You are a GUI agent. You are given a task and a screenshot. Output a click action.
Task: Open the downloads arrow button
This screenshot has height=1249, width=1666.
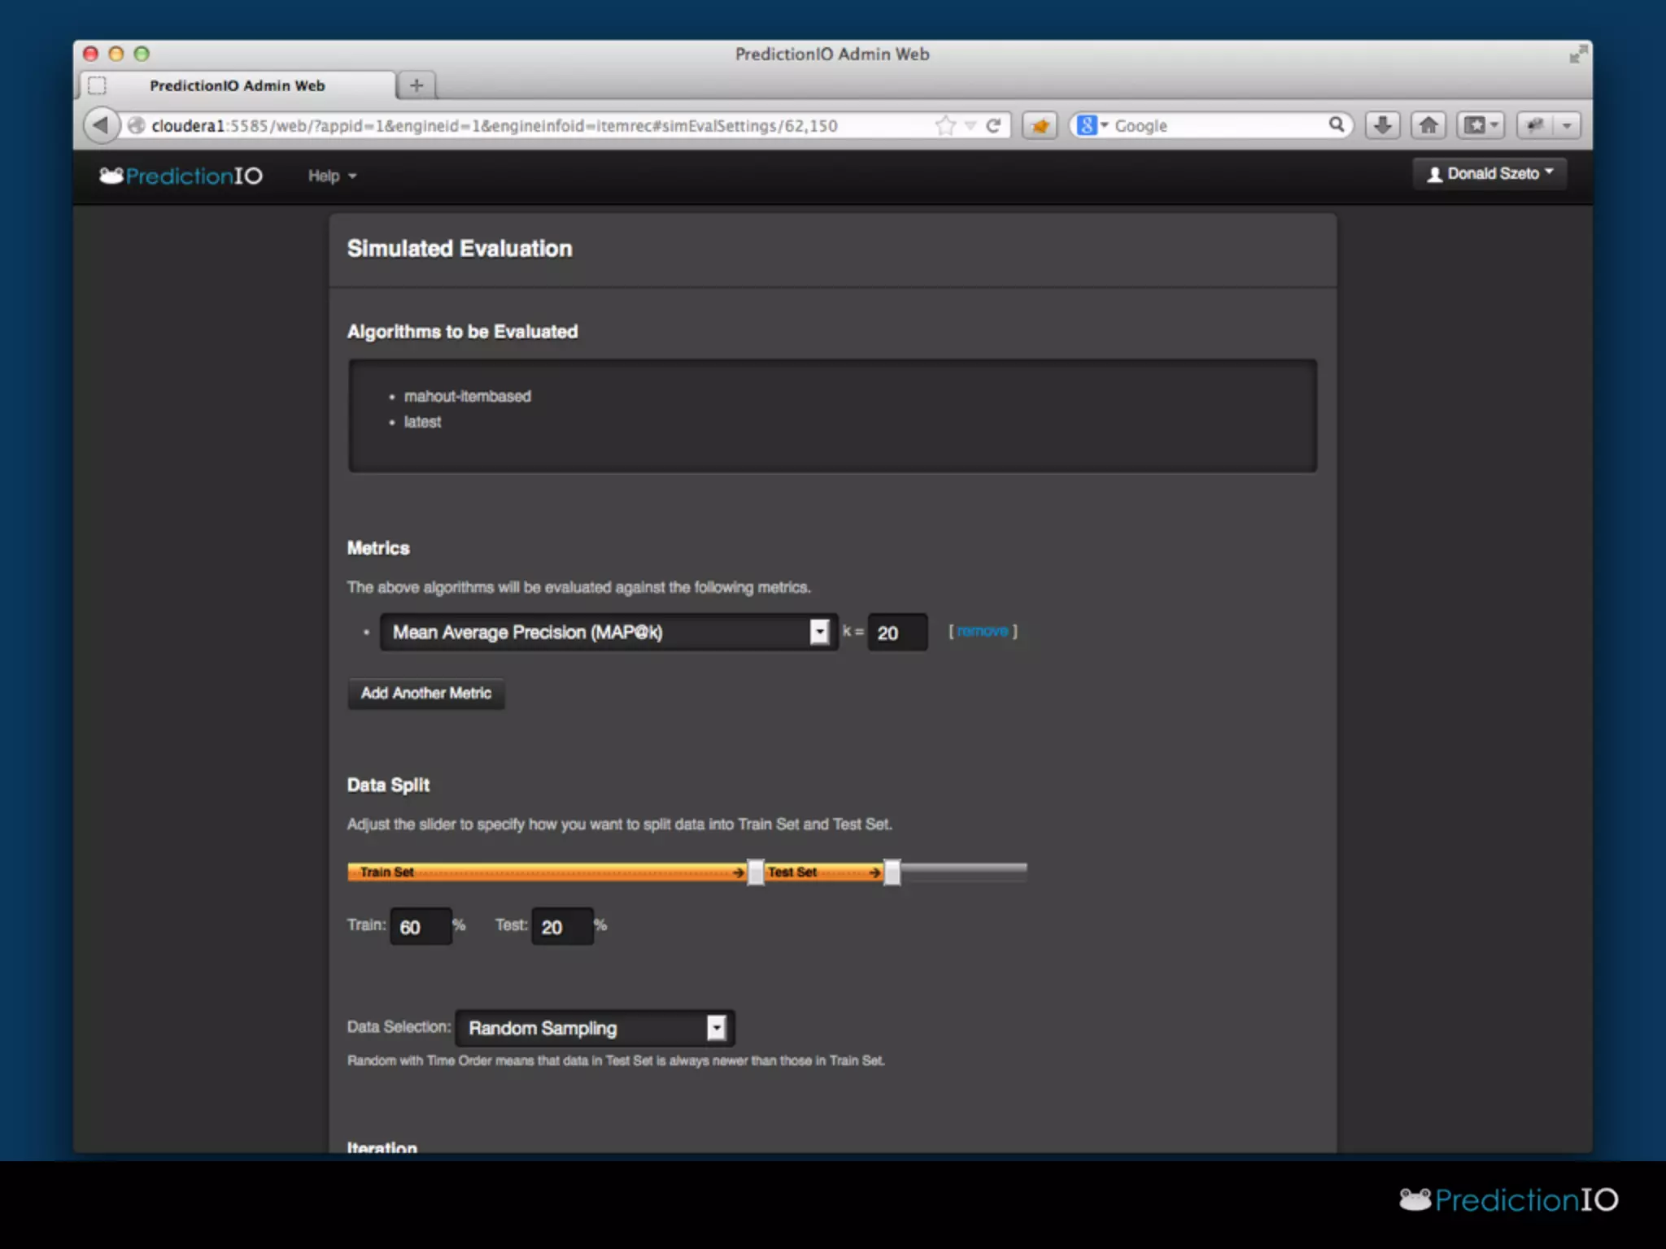click(x=1382, y=125)
